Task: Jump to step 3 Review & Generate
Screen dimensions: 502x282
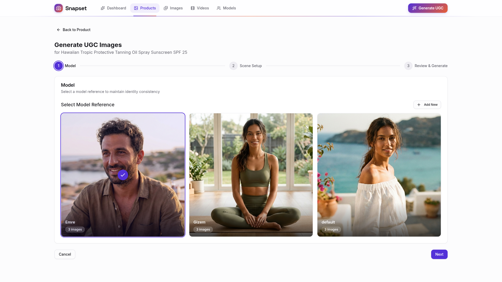Action: [426, 66]
